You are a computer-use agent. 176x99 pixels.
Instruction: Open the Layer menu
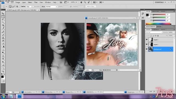(24, 2)
